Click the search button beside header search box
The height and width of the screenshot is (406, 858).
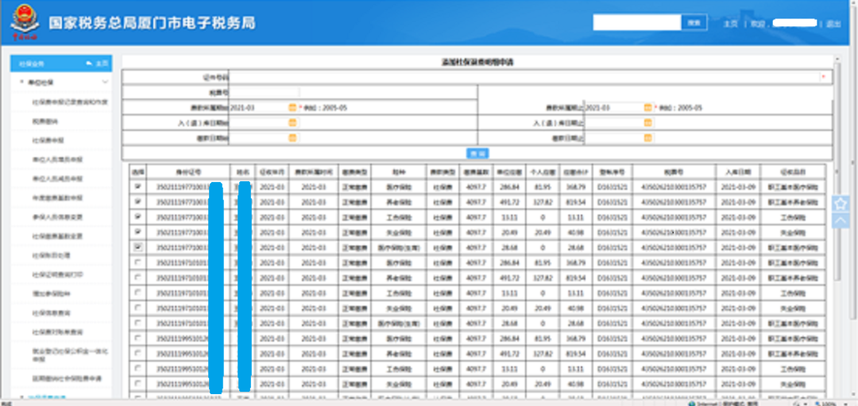tap(694, 22)
